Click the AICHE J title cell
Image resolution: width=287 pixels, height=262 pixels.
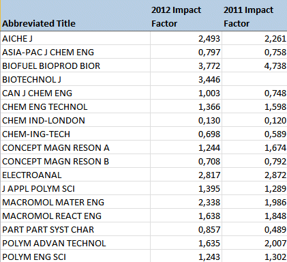tap(75, 38)
